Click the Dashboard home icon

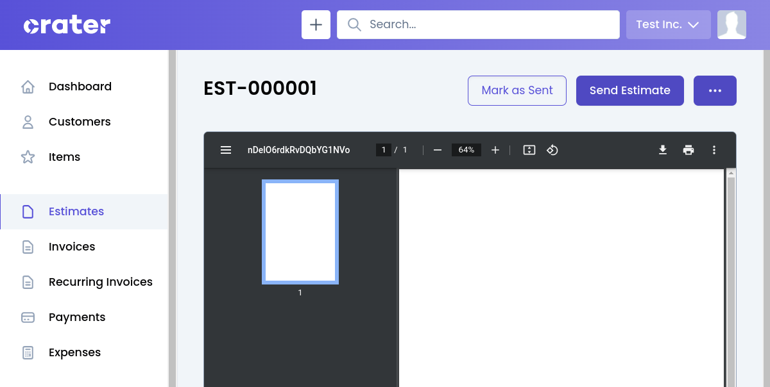click(28, 86)
